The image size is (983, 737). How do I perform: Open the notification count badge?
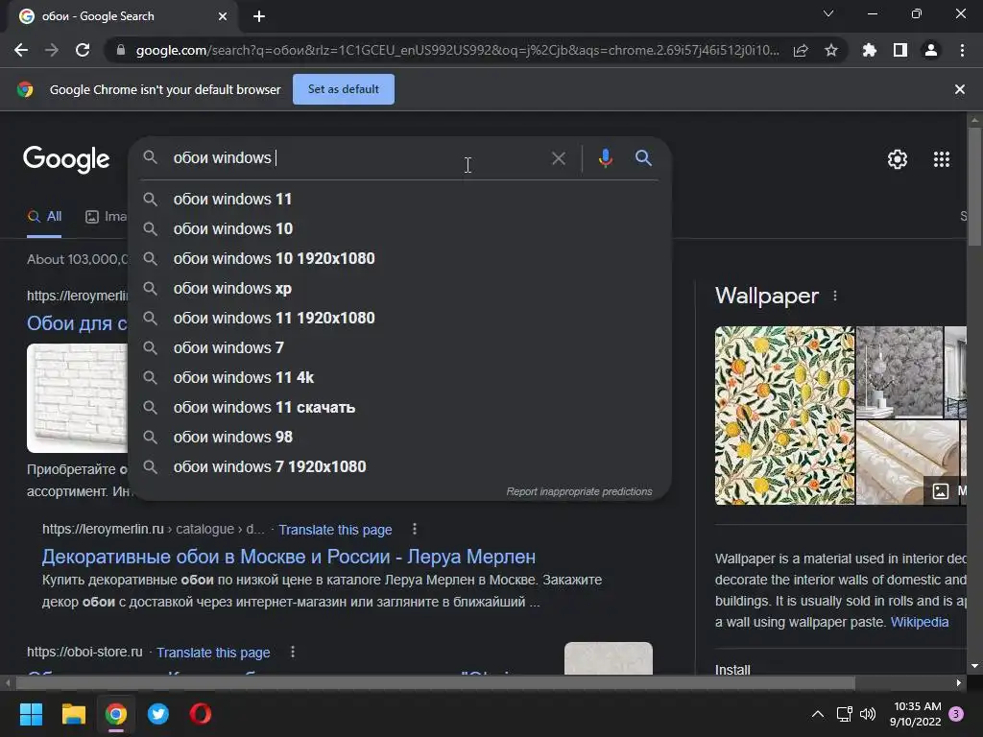click(956, 713)
